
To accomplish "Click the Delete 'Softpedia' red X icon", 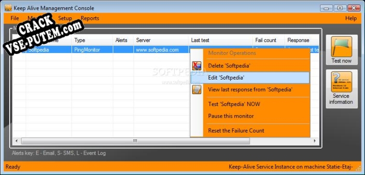I will click(197, 66).
